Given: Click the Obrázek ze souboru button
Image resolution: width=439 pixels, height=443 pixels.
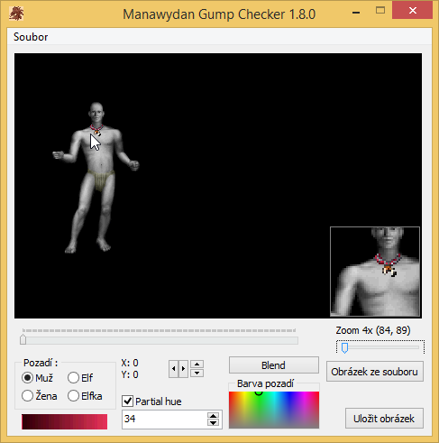Looking at the screenshot, I should pos(375,372).
